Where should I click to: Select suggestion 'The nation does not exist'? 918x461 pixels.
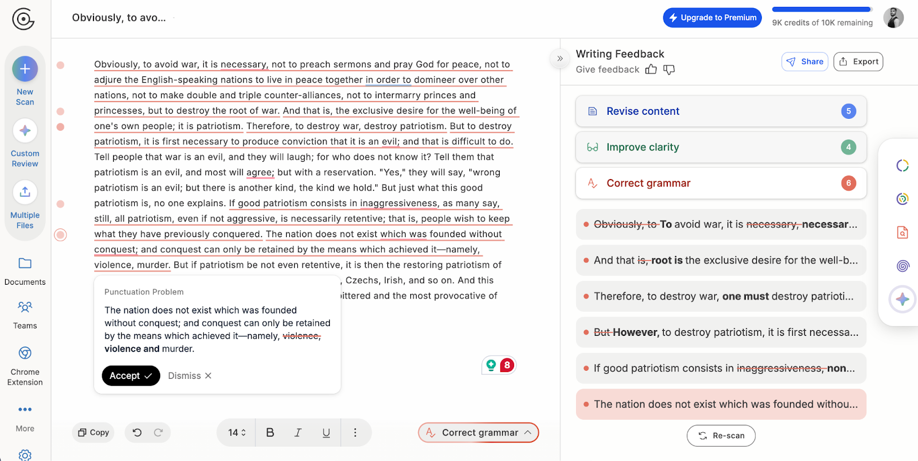721,404
